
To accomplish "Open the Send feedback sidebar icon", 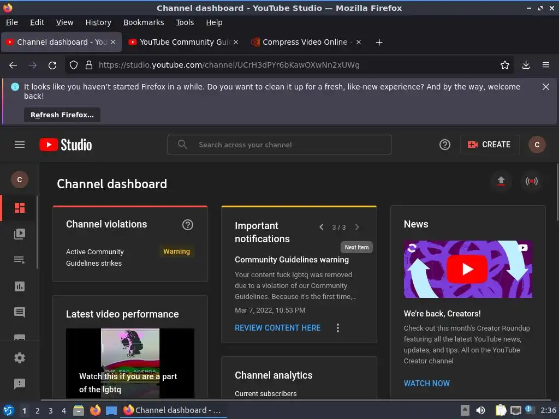I will [20, 384].
